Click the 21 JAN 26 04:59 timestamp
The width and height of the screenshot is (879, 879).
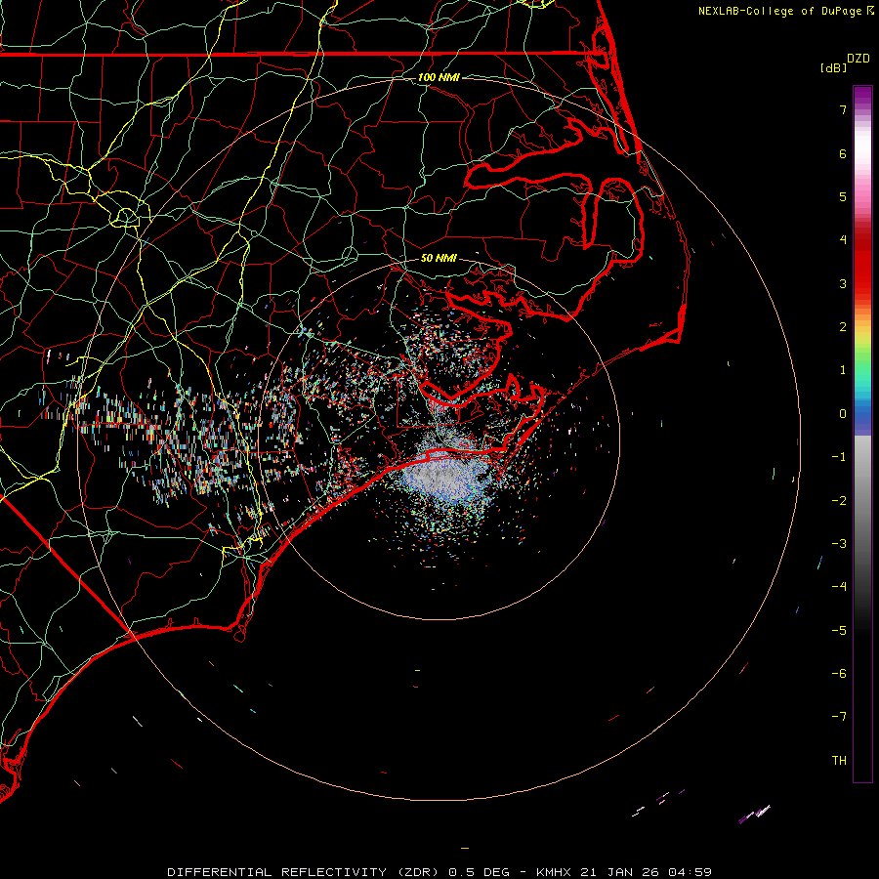coord(645,871)
